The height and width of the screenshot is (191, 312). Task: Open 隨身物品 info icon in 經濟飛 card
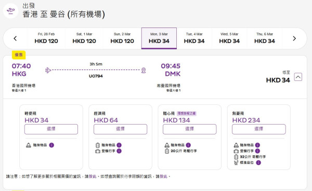[x=119, y=145]
